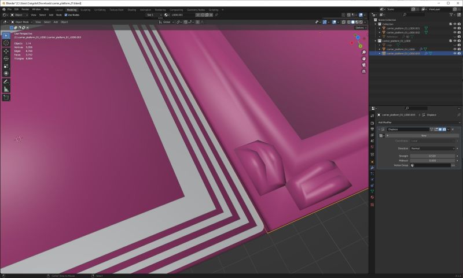Toggle render camera icon for Collection row
Image resolution: width=463 pixels, height=278 pixels.
click(459, 24)
